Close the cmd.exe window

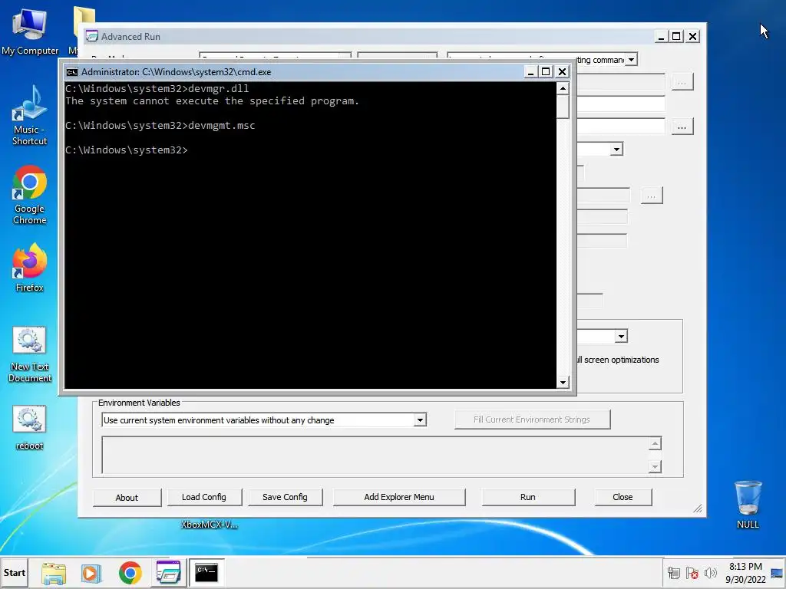tap(563, 72)
